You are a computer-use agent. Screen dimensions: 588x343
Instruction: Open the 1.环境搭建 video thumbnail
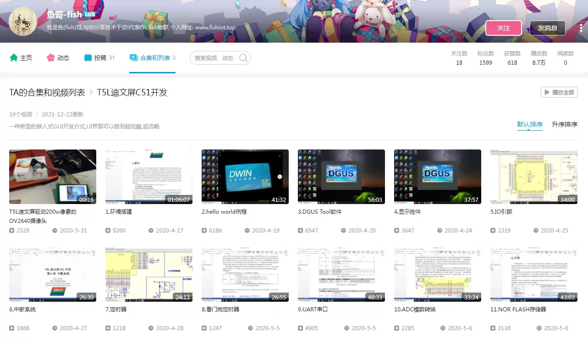coord(149,177)
